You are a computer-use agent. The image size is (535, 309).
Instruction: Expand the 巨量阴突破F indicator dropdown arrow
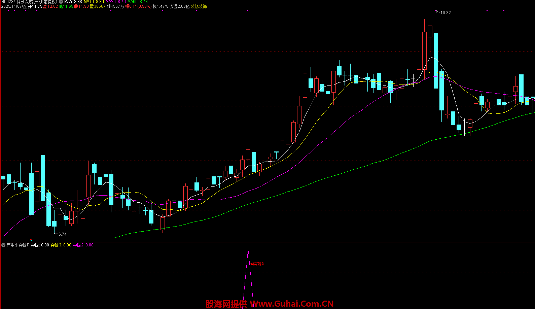point(3,245)
